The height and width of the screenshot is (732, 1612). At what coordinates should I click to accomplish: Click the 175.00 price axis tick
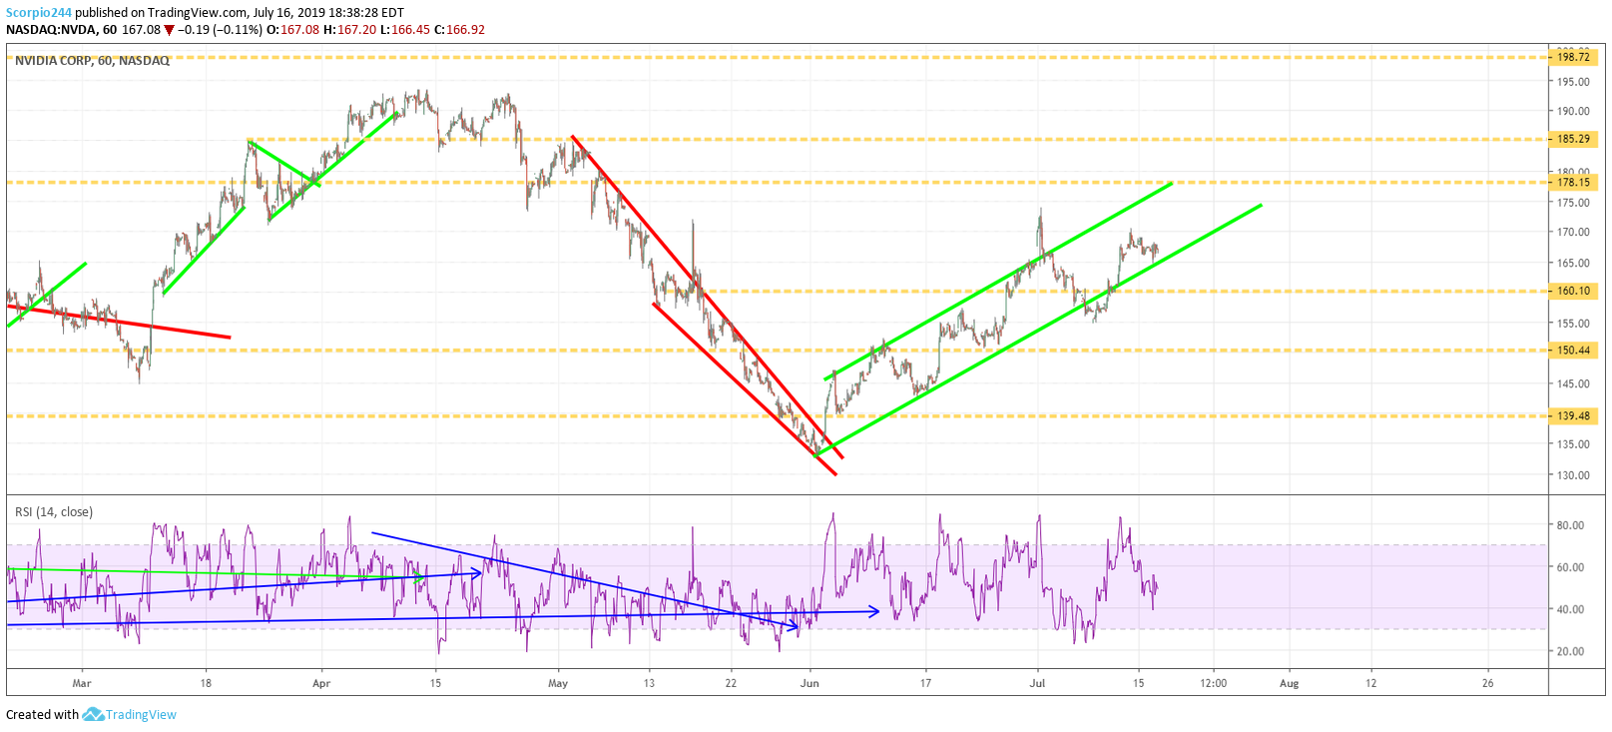(x=1574, y=203)
